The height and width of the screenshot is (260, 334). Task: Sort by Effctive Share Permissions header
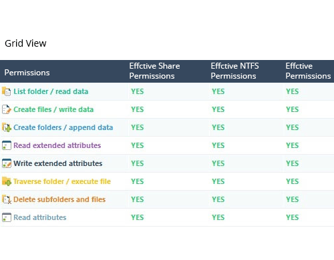click(x=154, y=71)
